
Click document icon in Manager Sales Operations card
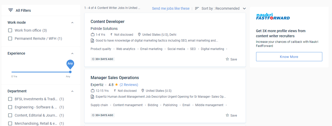click(93, 97)
